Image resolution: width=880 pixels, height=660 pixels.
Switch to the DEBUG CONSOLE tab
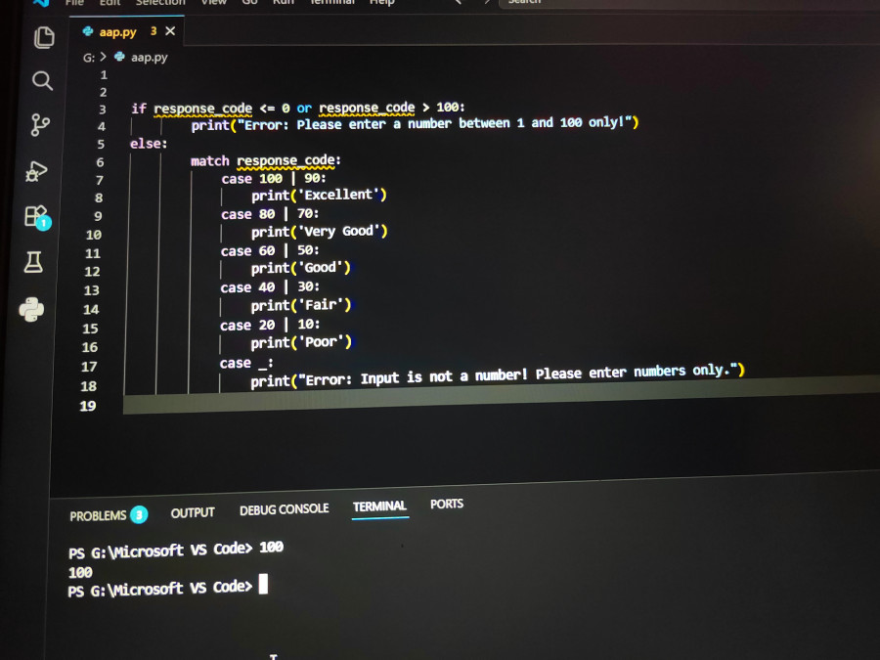pos(284,509)
